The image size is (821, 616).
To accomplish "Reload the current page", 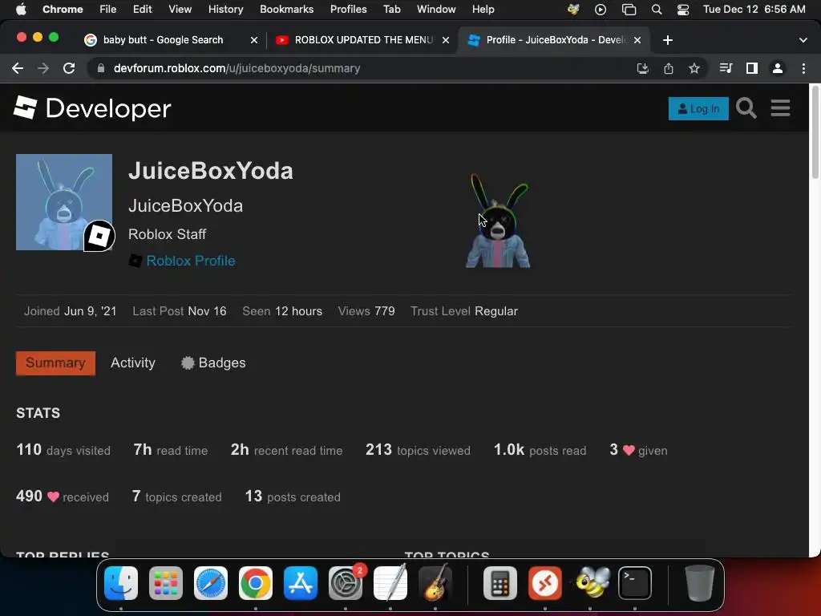I will point(69,68).
